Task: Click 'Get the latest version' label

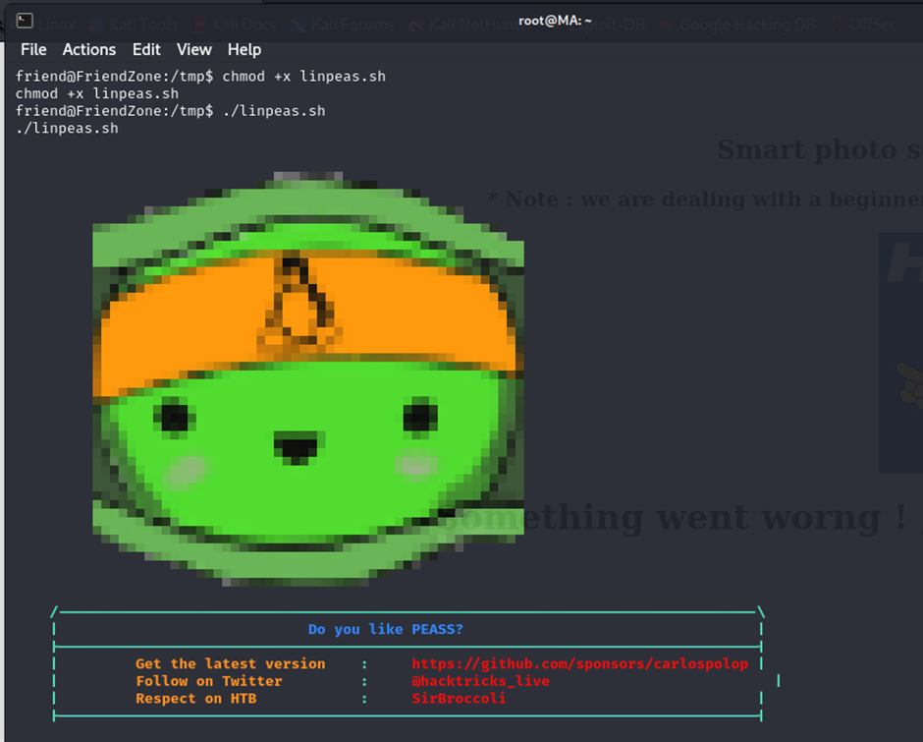Action: [230, 664]
